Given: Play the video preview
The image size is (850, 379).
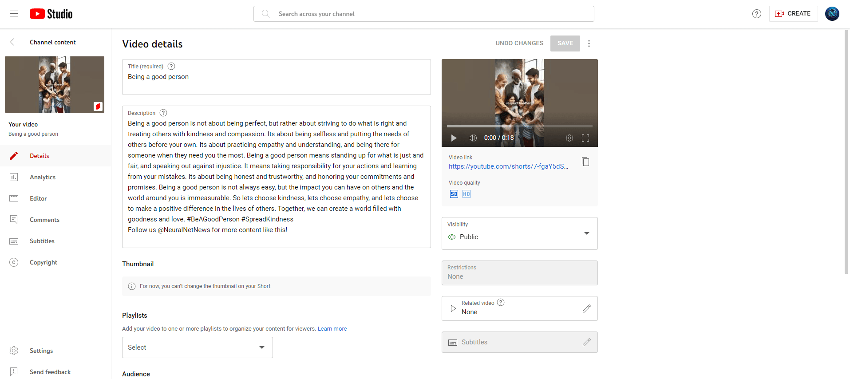Looking at the screenshot, I should pyautogui.click(x=453, y=138).
